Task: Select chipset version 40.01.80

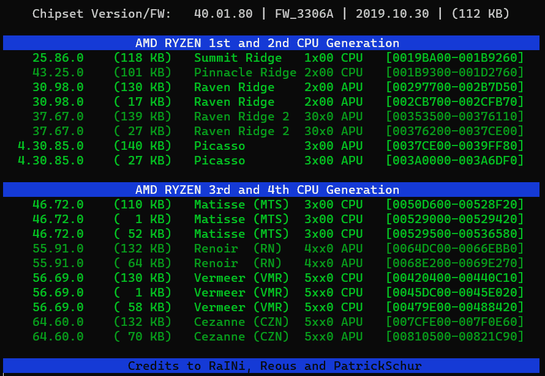Action: 223,14
